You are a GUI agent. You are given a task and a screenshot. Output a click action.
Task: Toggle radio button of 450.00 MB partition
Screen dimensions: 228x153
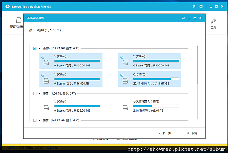[43, 57]
